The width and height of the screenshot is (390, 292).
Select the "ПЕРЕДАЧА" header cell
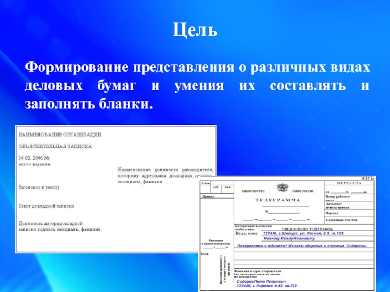tap(349, 183)
